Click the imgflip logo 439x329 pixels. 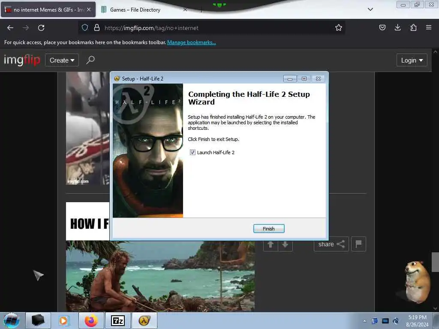coord(22,60)
